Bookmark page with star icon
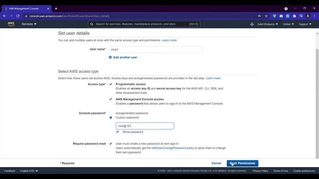 [266, 16]
